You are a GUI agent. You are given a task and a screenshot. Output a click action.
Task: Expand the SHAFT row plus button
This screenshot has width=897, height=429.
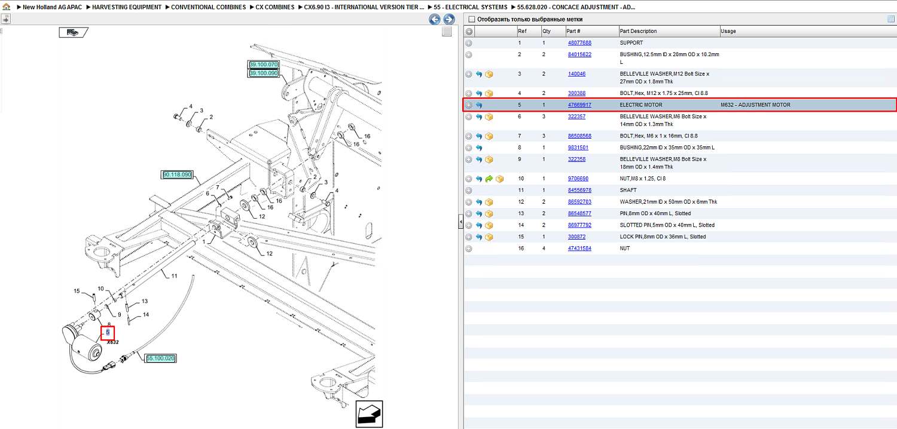[x=469, y=191]
